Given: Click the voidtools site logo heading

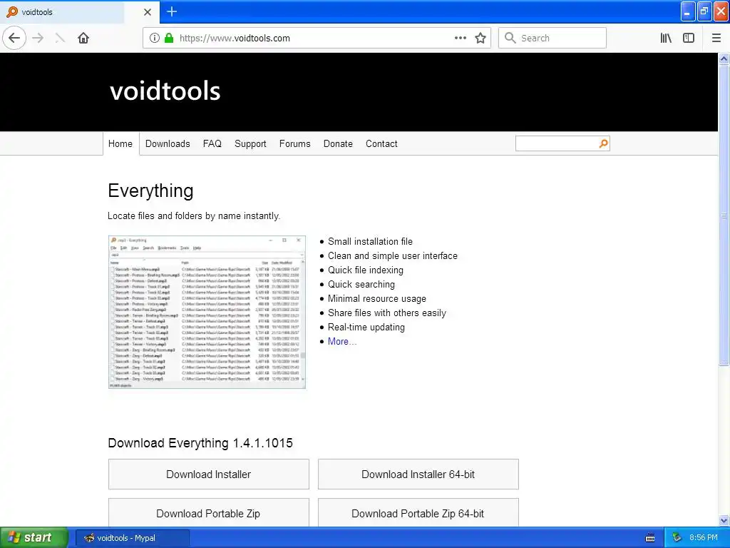Looking at the screenshot, I should click(165, 91).
